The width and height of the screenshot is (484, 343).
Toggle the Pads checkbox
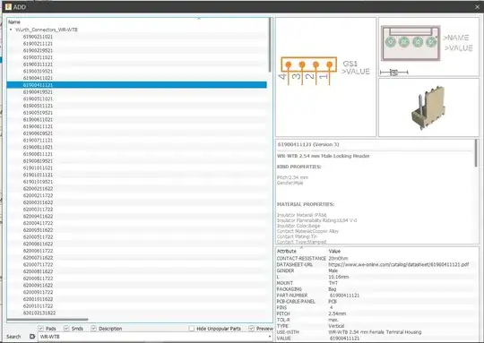tap(41, 328)
